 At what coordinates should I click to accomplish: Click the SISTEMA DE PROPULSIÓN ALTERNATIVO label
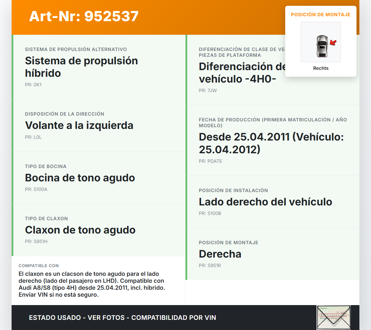(76, 49)
